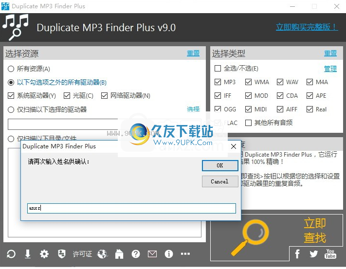Toggle 系统驱动器(Y) checkbox
The image size is (346, 269).
point(11,96)
